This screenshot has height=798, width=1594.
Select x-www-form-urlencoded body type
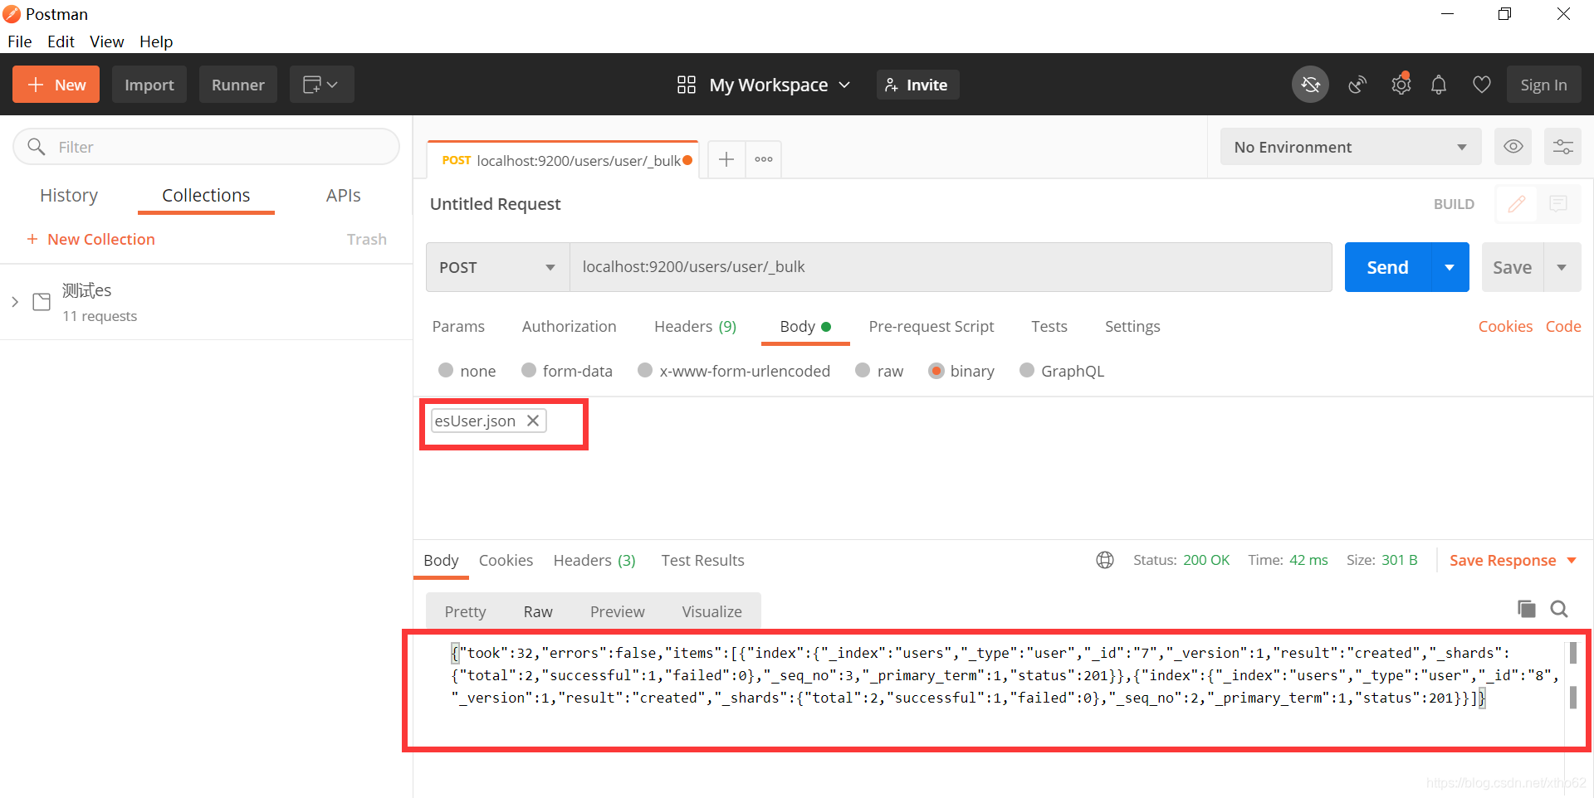[x=645, y=370]
